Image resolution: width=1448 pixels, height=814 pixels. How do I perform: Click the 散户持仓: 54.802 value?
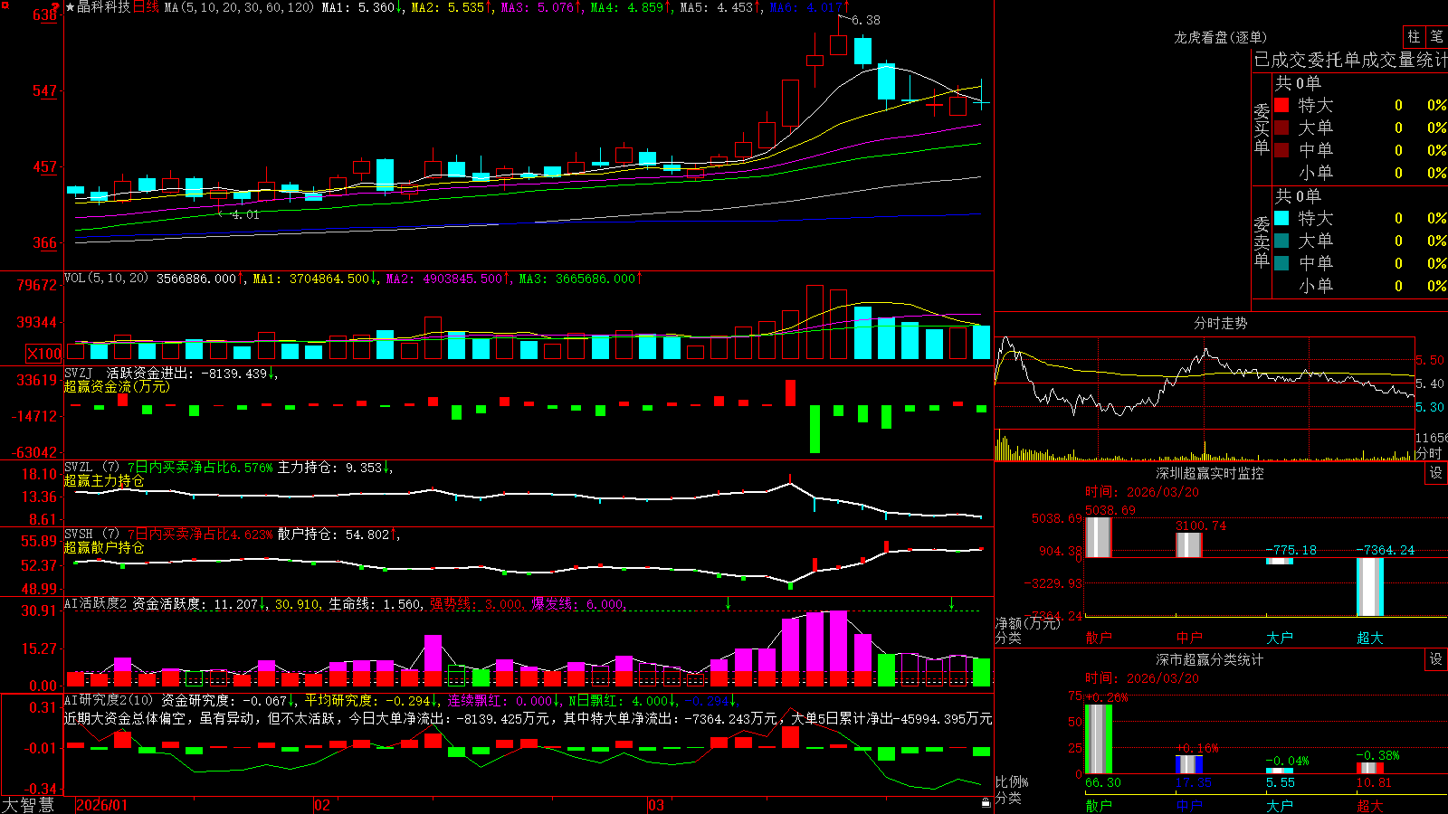tap(334, 535)
